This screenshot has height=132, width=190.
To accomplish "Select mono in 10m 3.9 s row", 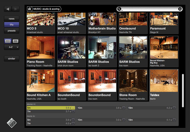I will pyautogui.click(x=101, y=120).
